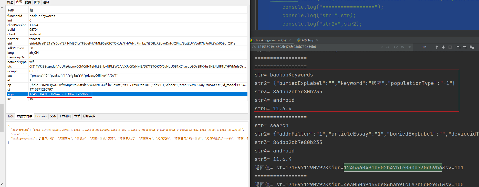Close the '5.hook_sign native方法' tab
This screenshot has width=479, height=187.
(290, 40)
